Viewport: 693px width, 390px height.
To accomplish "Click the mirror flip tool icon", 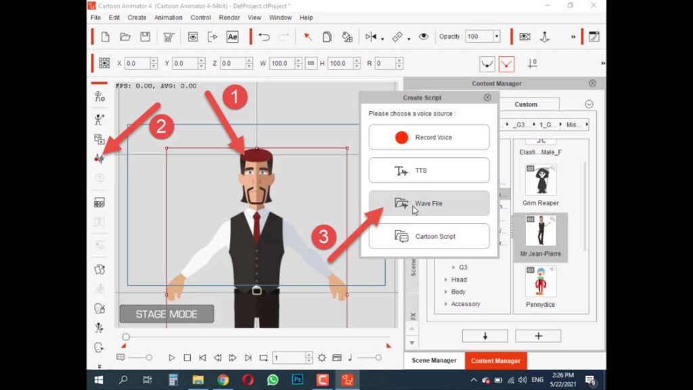I will tap(371, 37).
